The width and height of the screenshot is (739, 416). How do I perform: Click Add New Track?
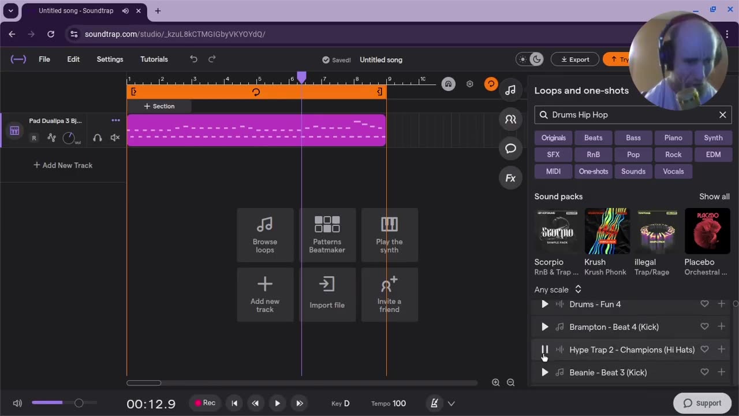(x=63, y=165)
